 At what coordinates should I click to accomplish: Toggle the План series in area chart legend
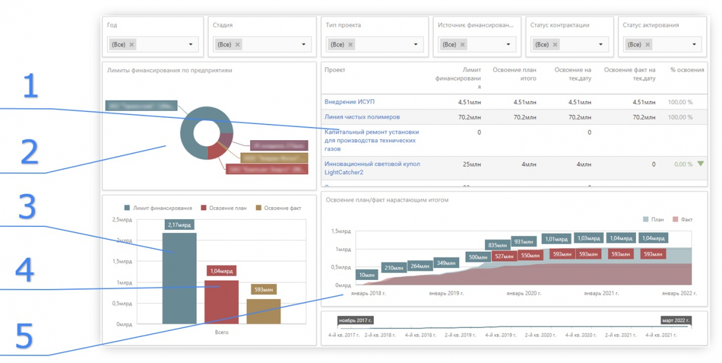click(655, 220)
